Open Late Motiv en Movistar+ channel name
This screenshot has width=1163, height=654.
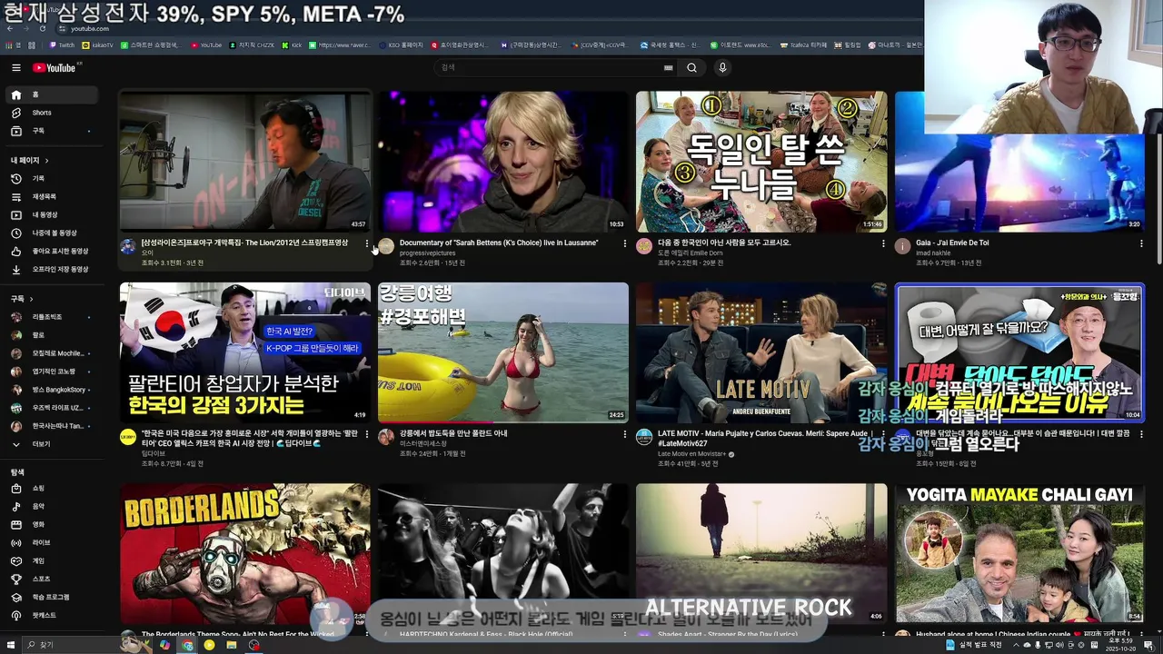pos(691,454)
